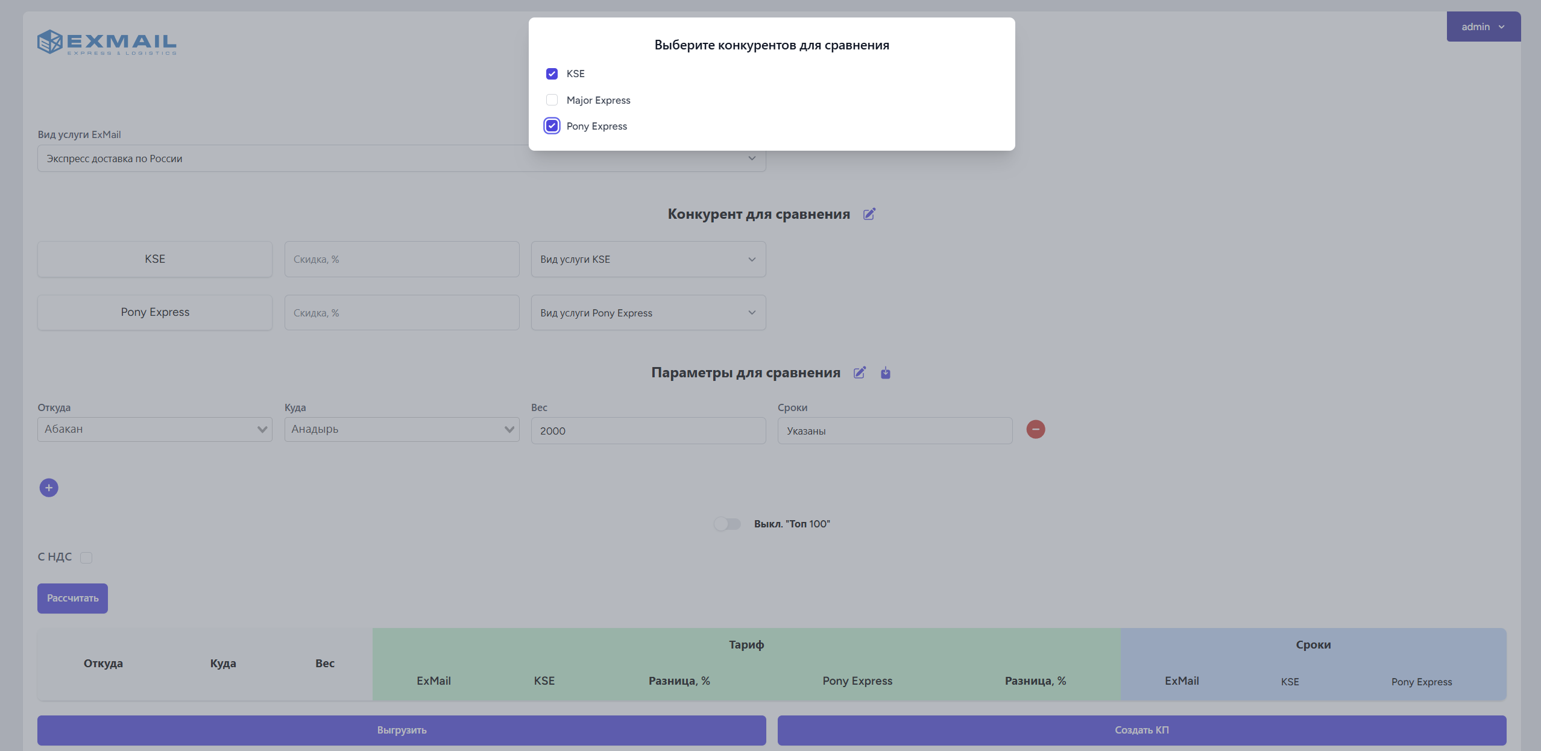The height and width of the screenshot is (751, 1541).
Task: Enable the С НДС checkbox
Action: [86, 558]
